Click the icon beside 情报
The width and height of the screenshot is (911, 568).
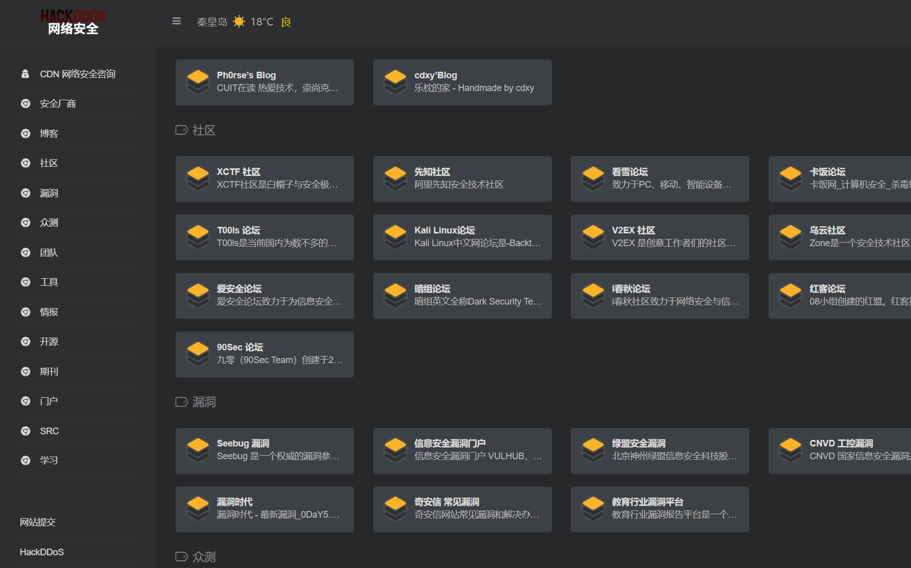[x=25, y=312]
